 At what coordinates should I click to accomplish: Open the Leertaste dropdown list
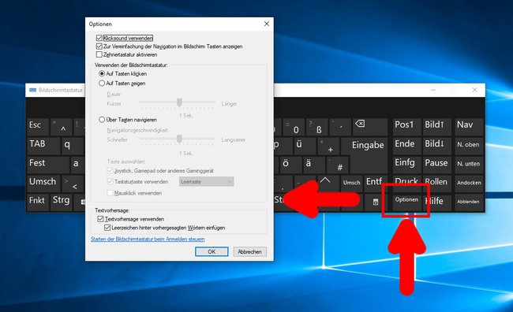pos(207,182)
